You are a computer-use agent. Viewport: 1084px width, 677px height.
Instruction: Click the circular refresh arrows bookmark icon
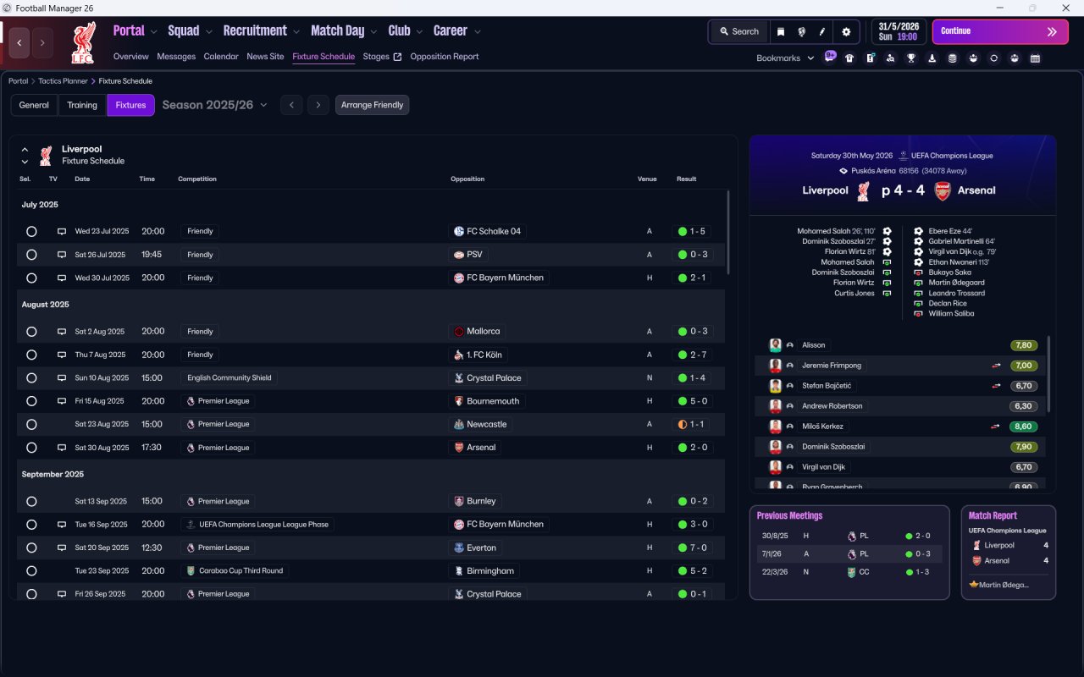(993, 58)
